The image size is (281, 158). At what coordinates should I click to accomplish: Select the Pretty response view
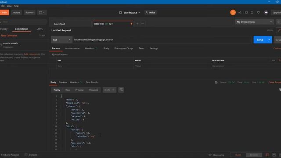pyautogui.click(x=57, y=90)
